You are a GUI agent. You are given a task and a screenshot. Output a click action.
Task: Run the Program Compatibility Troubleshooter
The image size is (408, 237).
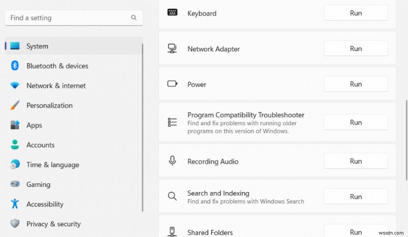(355, 122)
